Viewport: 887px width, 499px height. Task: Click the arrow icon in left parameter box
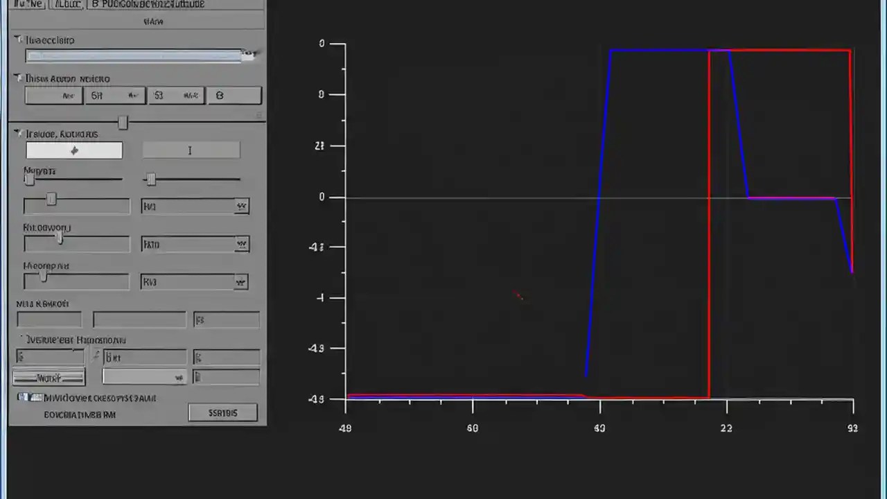[74, 150]
